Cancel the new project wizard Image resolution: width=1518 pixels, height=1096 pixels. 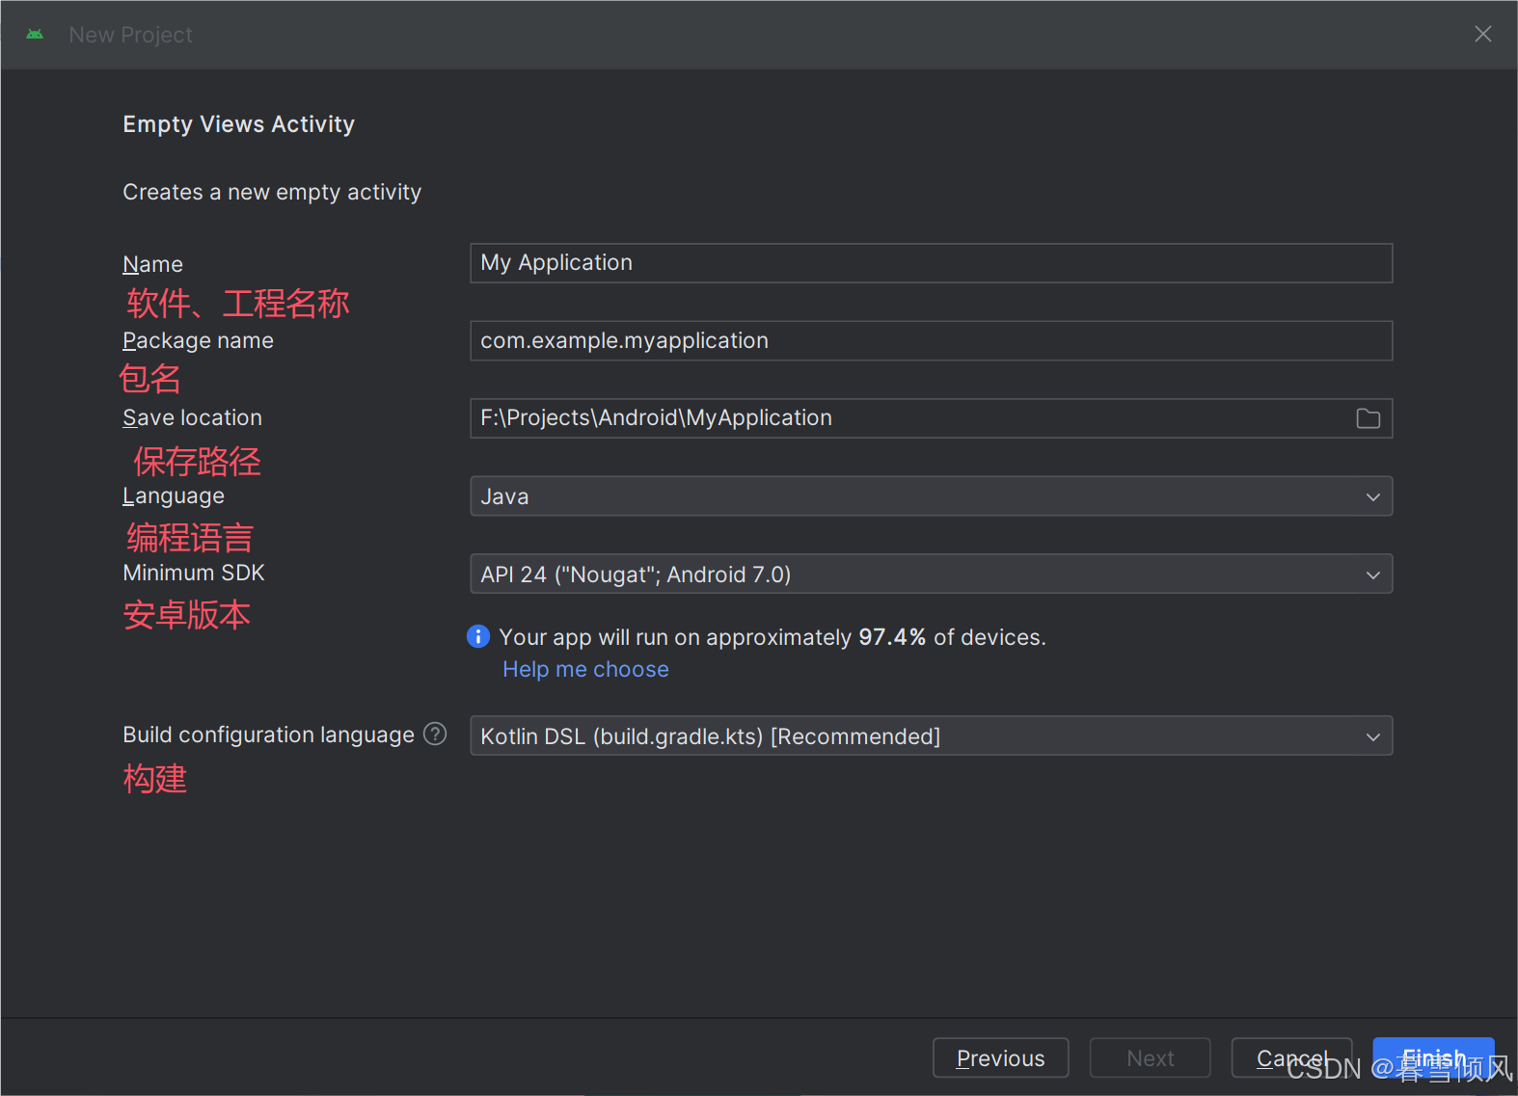pyautogui.click(x=1291, y=1058)
